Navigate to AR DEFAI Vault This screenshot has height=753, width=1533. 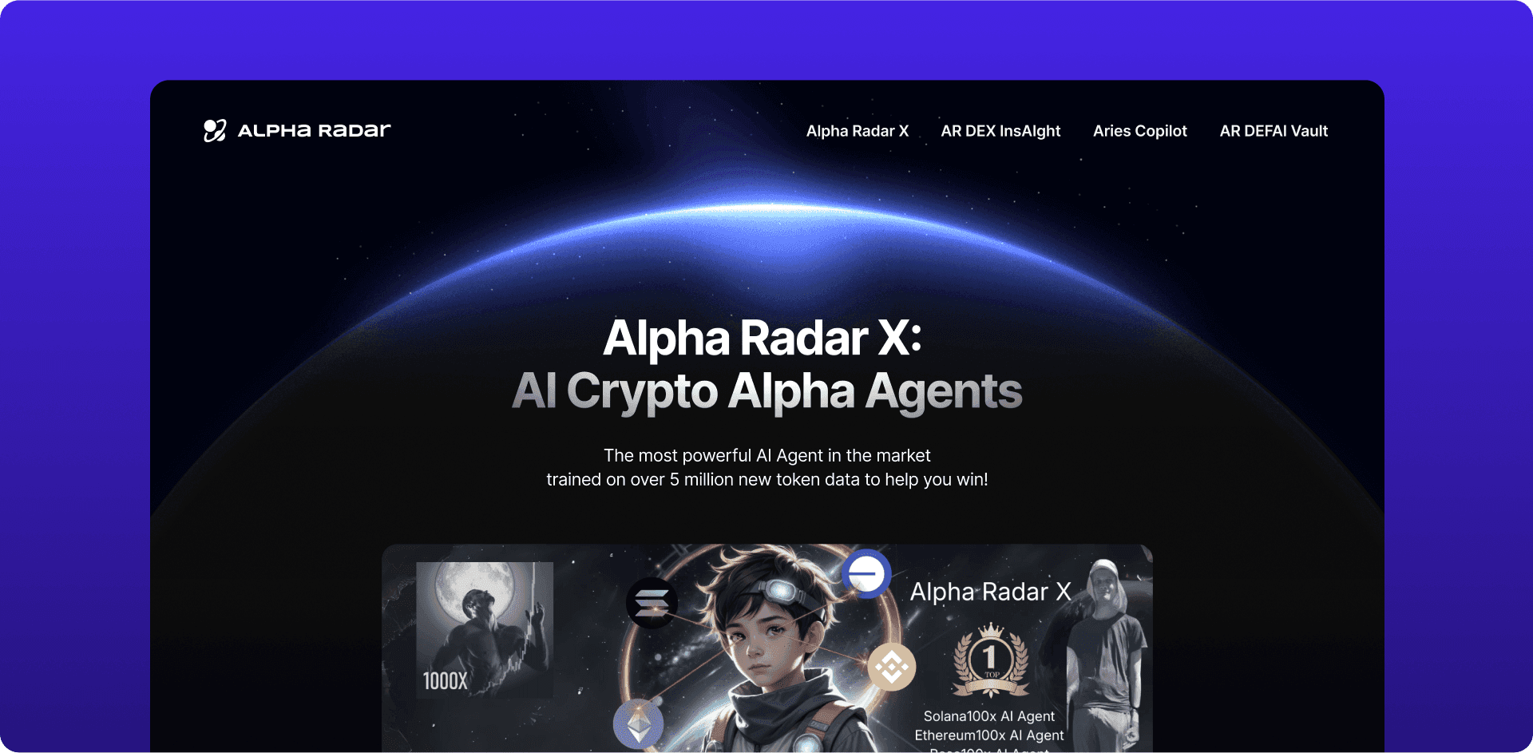coord(1274,131)
